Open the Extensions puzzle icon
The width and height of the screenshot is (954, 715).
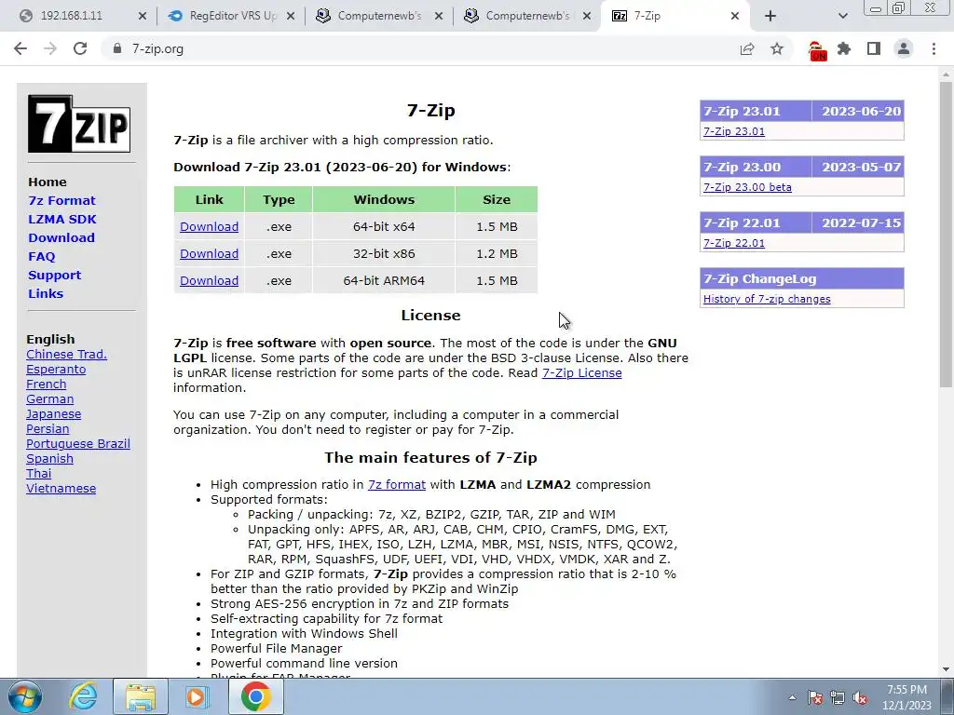[844, 48]
